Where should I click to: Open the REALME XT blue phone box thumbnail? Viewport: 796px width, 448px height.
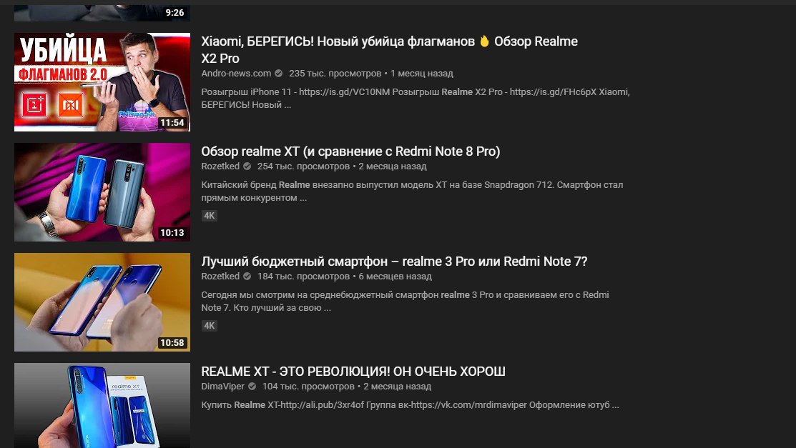(x=102, y=405)
